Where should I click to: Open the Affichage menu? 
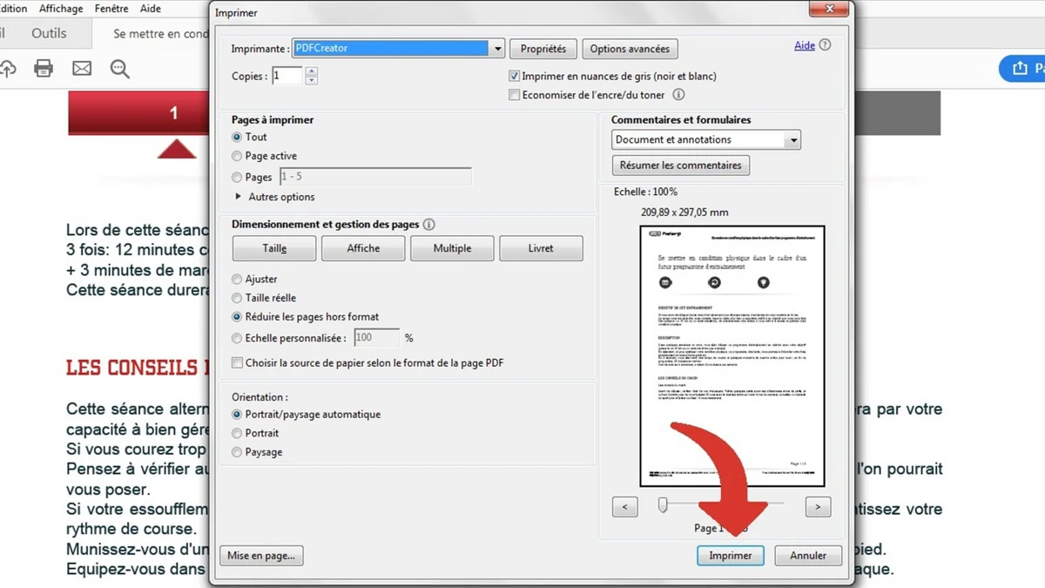(x=61, y=9)
